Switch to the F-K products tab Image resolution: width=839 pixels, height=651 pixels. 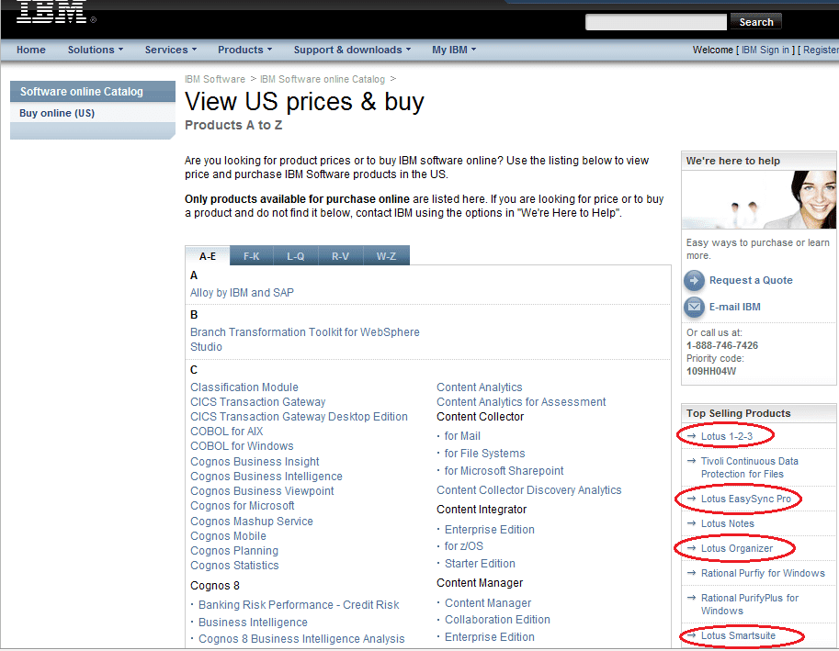tap(251, 256)
